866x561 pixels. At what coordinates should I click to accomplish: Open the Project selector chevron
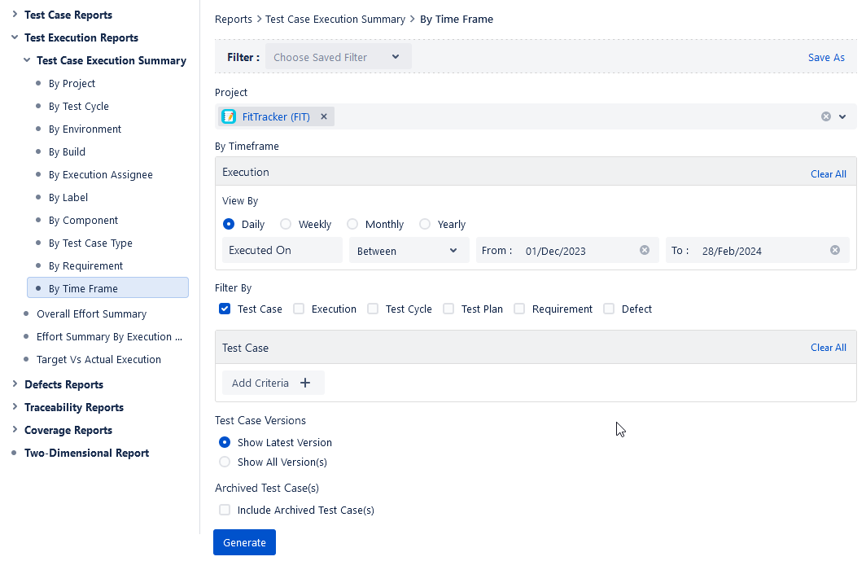pyautogui.click(x=843, y=116)
